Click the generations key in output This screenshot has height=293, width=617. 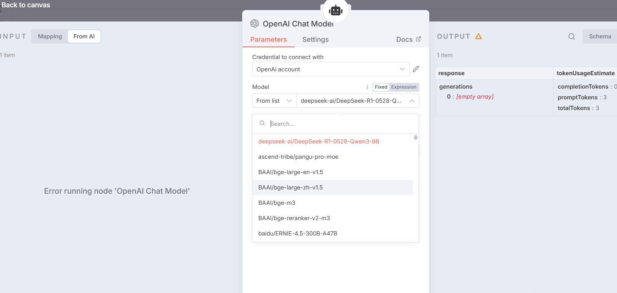[x=455, y=87]
